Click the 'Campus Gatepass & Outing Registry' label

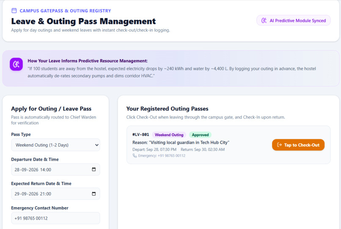tap(65, 11)
